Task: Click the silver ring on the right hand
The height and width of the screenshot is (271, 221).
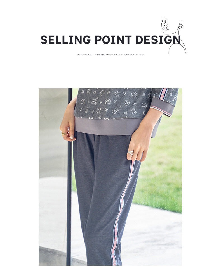Action: (130, 153)
